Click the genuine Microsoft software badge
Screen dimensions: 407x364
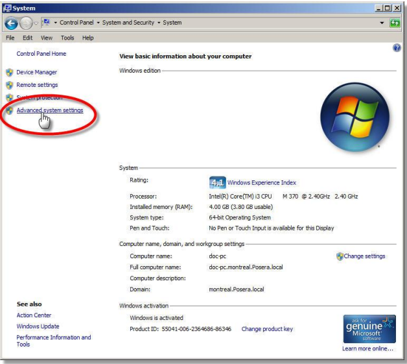[x=369, y=329]
